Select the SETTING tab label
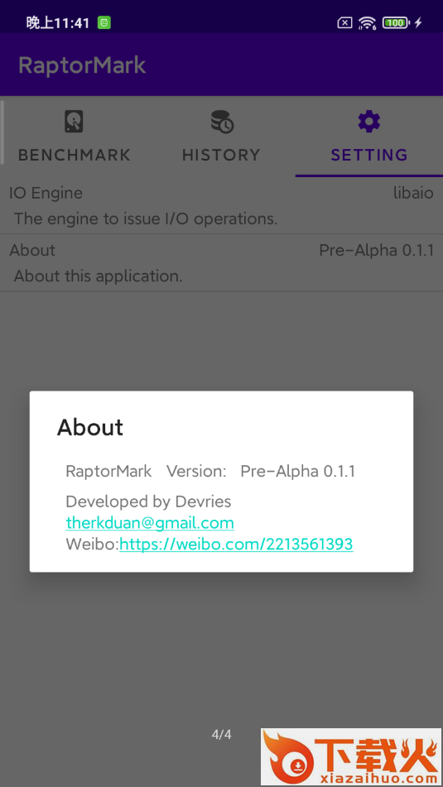 [x=369, y=155]
